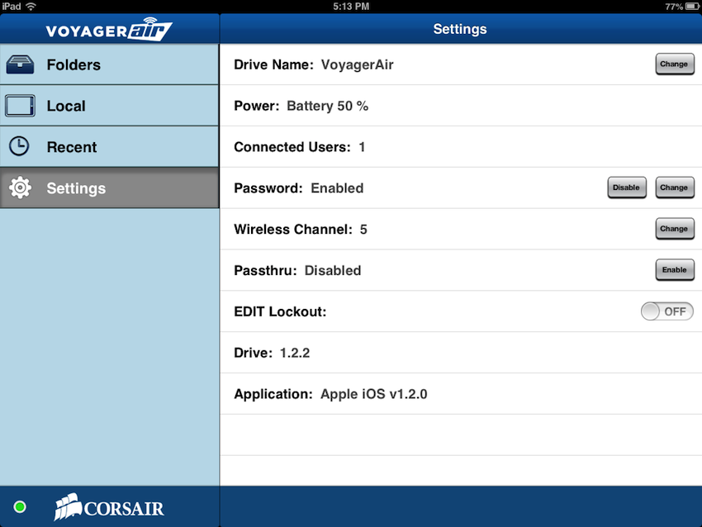Check the iPad battery icon in status bar
The image size is (702, 527).
[x=692, y=7]
